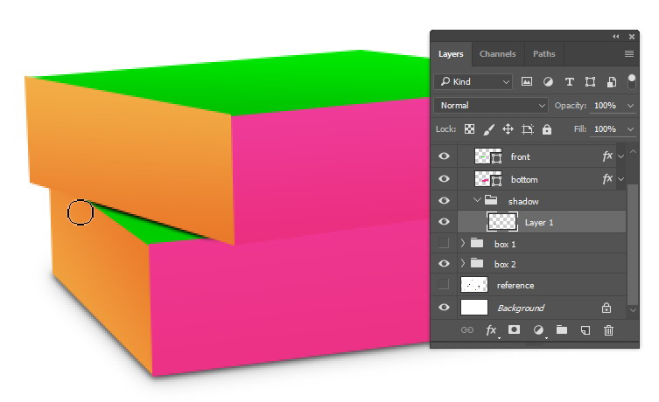The width and height of the screenshot is (659, 402).
Task: Turn off the layer filtering switch
Action: 632,80
